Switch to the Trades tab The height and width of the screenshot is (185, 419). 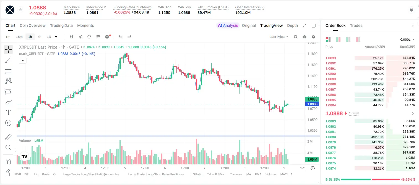click(356, 25)
